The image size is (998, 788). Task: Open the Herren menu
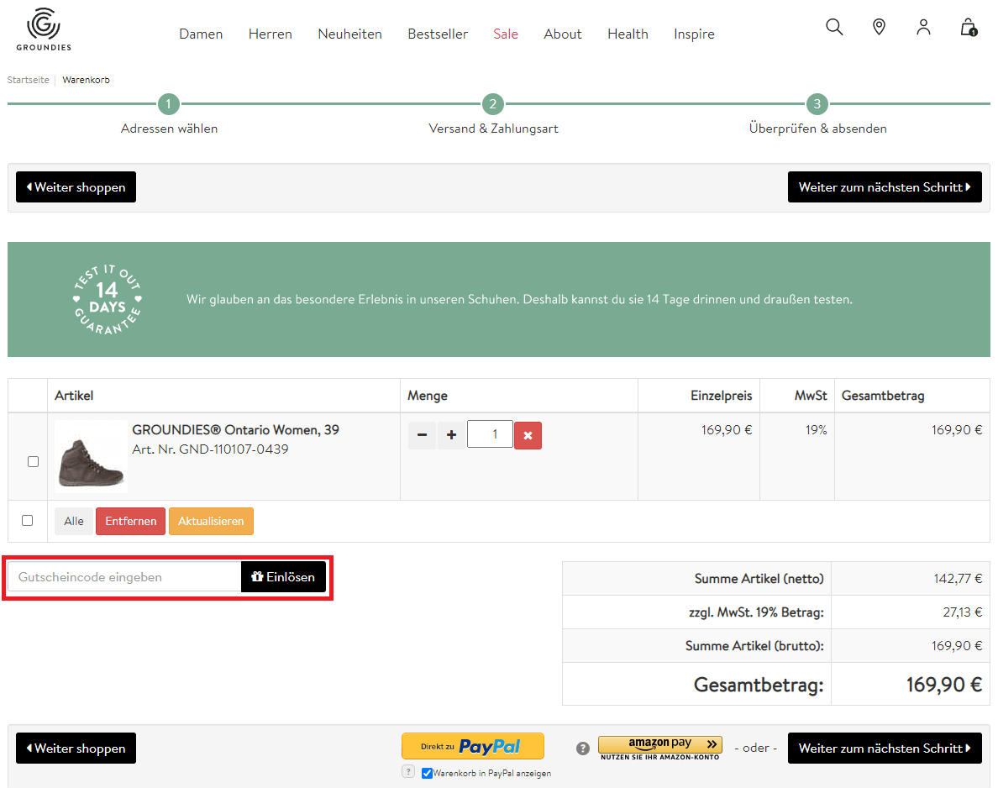point(271,34)
